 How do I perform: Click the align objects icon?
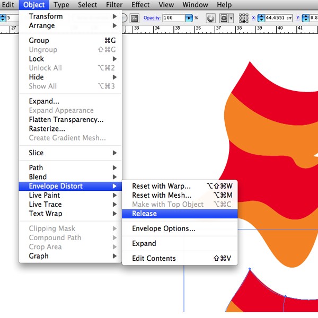(x=224, y=19)
